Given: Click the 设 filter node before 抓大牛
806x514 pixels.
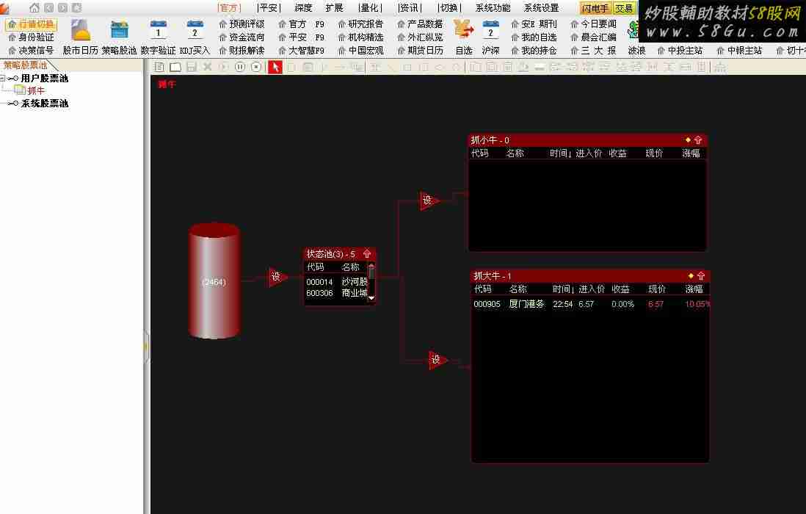Looking at the screenshot, I should pos(437,360).
